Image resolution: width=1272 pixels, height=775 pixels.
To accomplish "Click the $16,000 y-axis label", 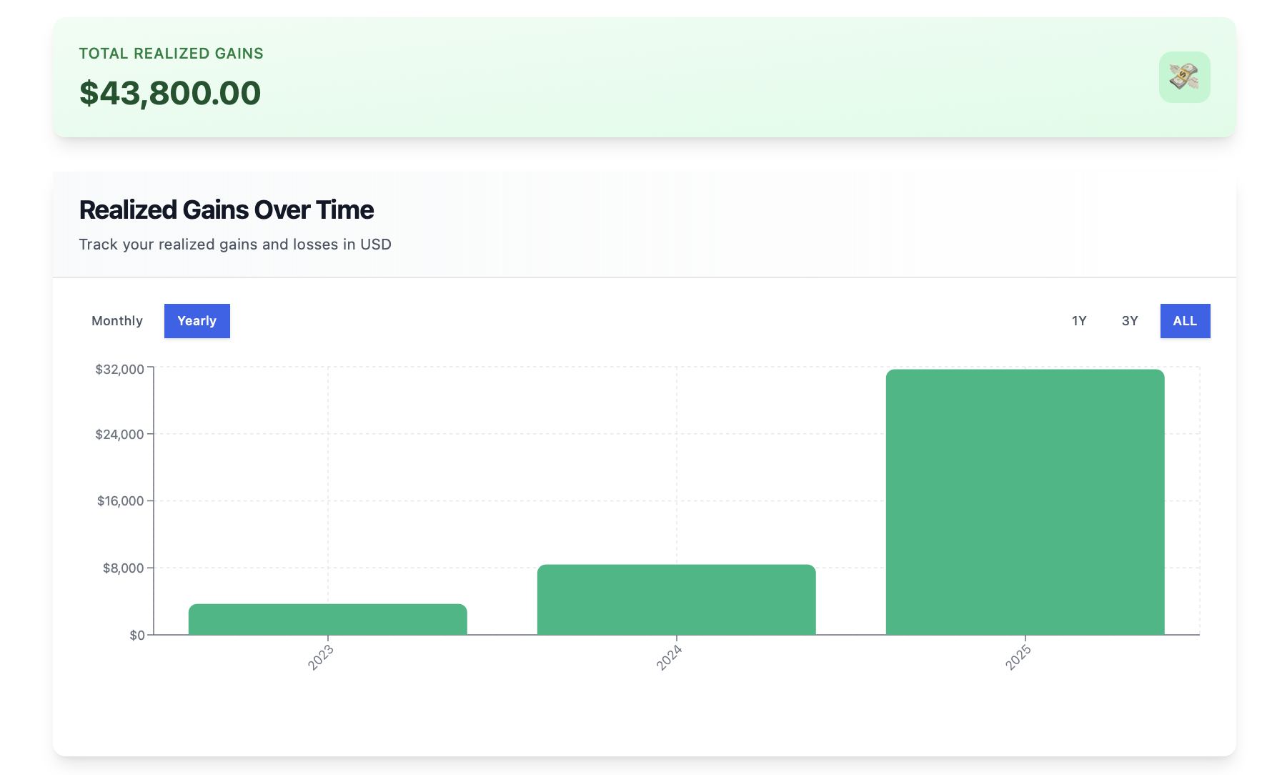I will coord(121,500).
